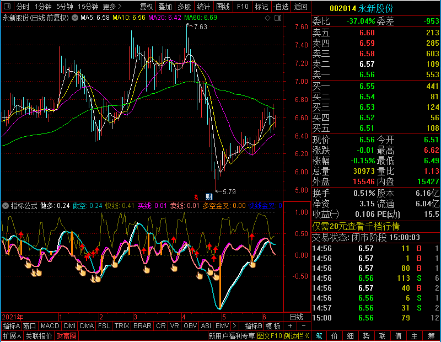Switch to the 细 detail tab

pos(351,336)
